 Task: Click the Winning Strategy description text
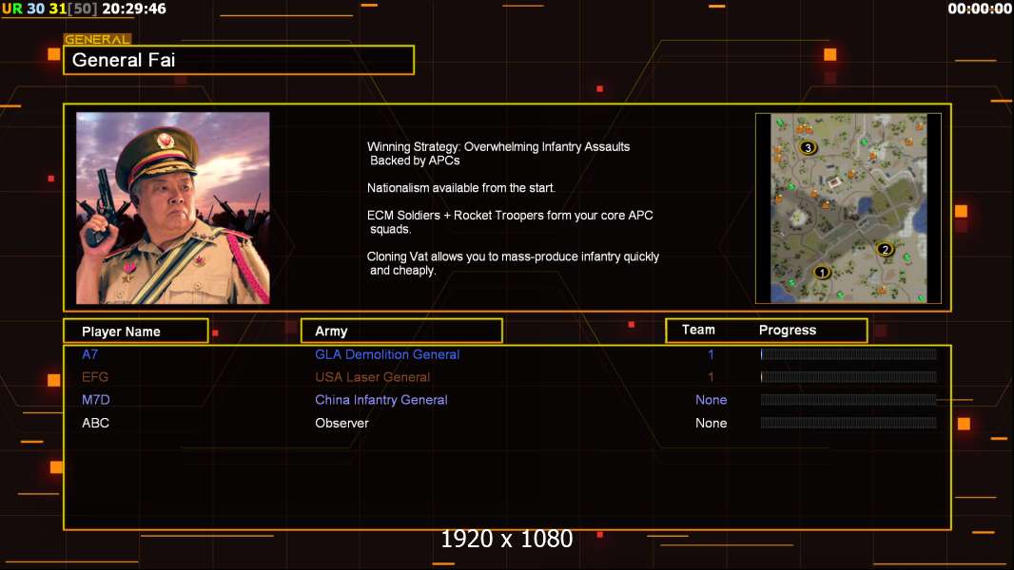497,154
